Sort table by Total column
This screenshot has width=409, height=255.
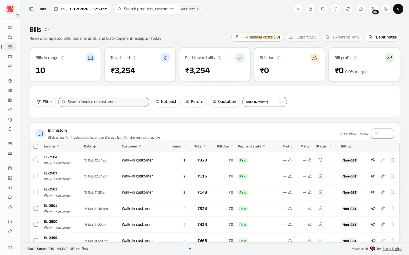[200, 146]
